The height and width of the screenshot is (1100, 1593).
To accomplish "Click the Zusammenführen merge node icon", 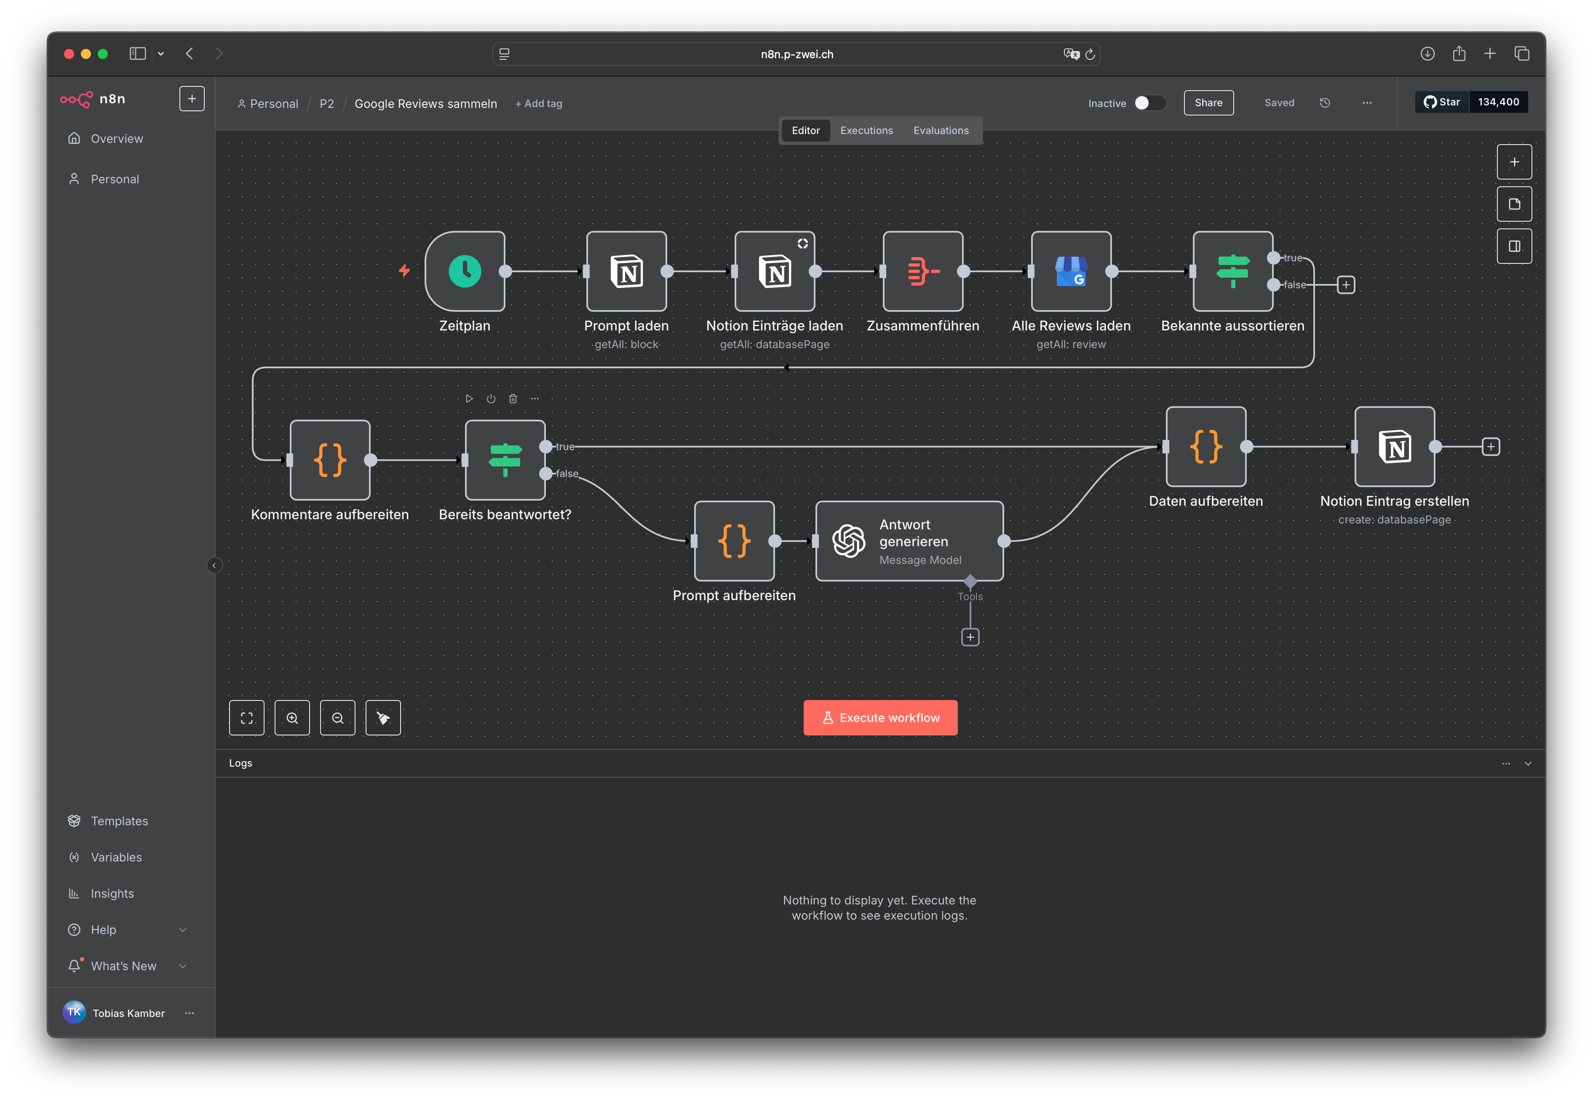I will (x=923, y=271).
